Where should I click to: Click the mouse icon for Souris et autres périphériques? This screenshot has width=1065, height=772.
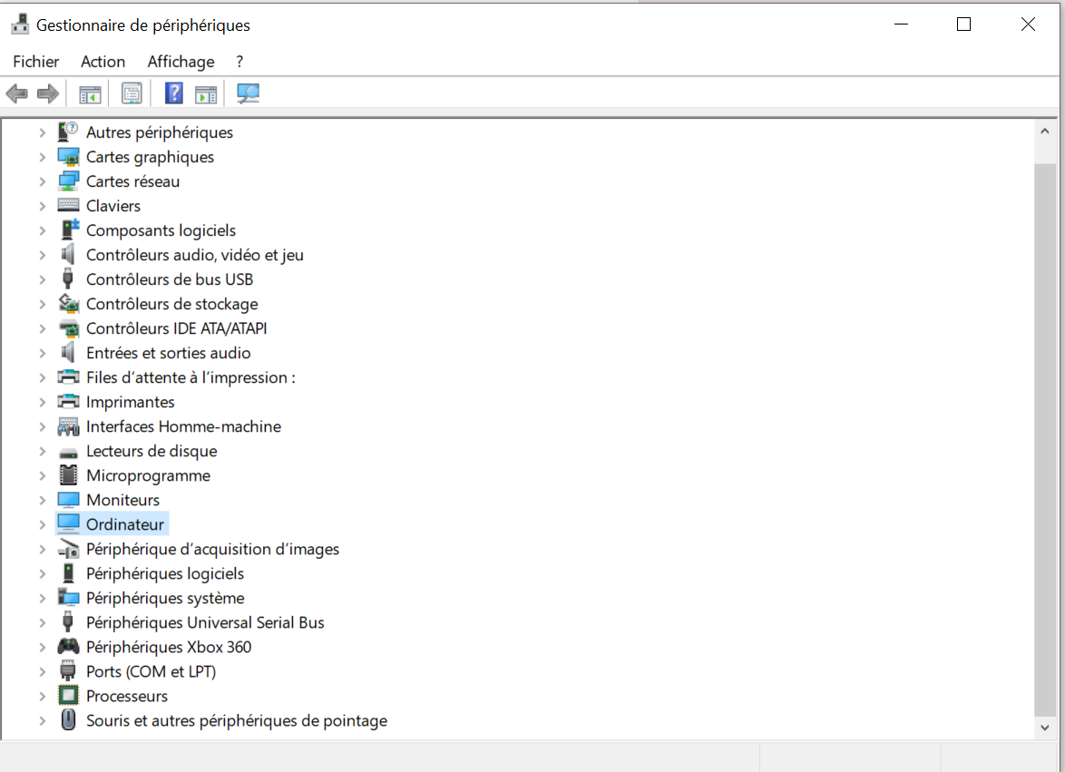point(68,719)
